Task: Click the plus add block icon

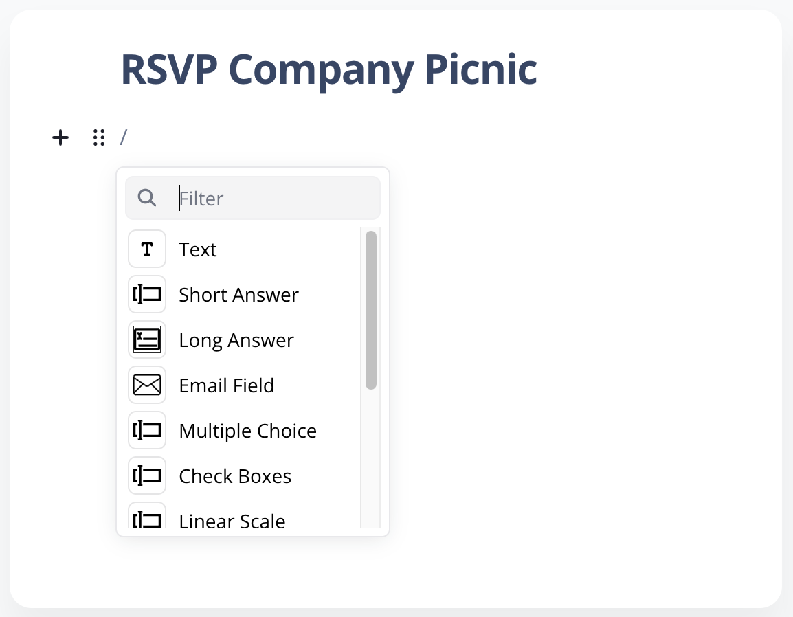Action: [x=60, y=137]
